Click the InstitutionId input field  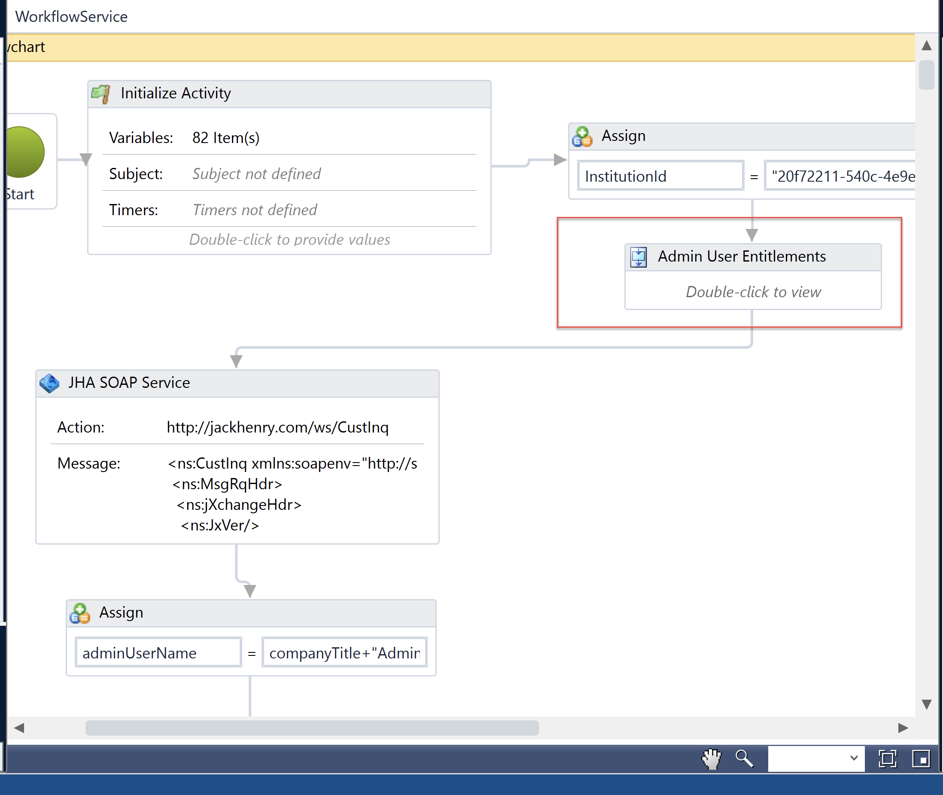[660, 176]
